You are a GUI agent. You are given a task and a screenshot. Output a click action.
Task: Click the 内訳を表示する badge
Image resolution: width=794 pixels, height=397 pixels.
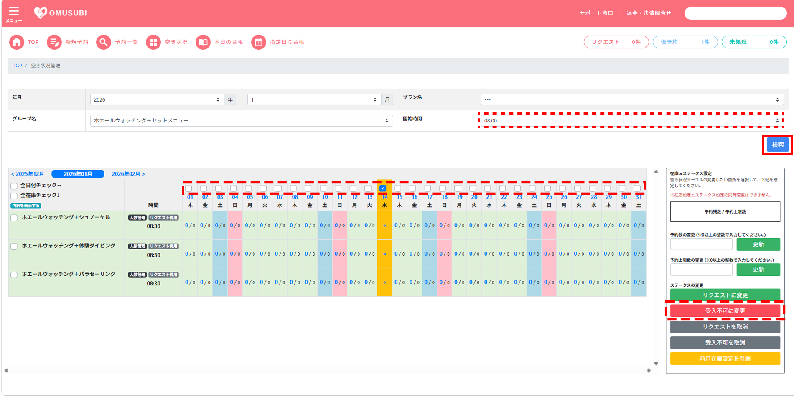(x=26, y=206)
